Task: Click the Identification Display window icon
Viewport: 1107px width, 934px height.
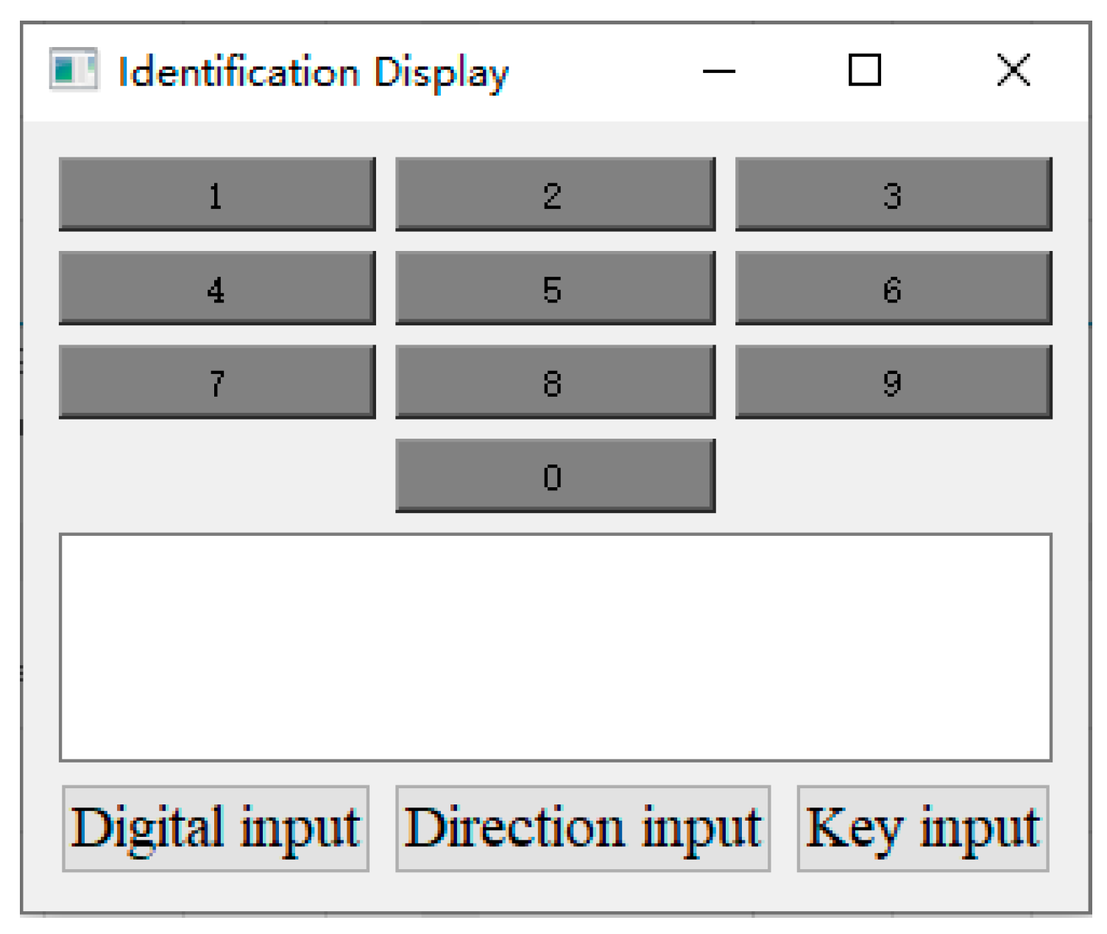Action: (73, 71)
